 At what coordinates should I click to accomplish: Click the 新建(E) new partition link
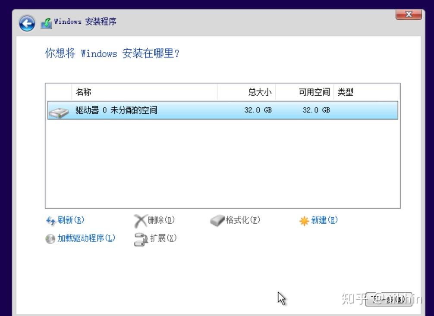324,220
